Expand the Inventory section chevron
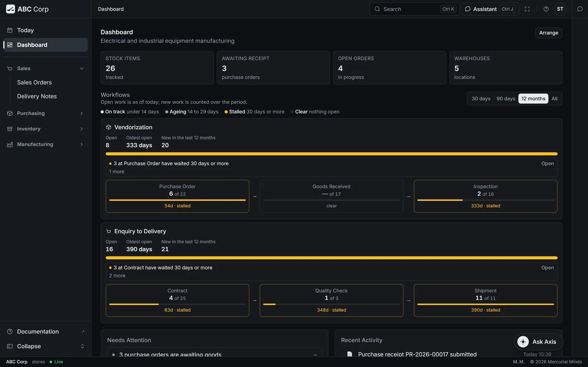The height and width of the screenshot is (367, 588). (x=82, y=129)
